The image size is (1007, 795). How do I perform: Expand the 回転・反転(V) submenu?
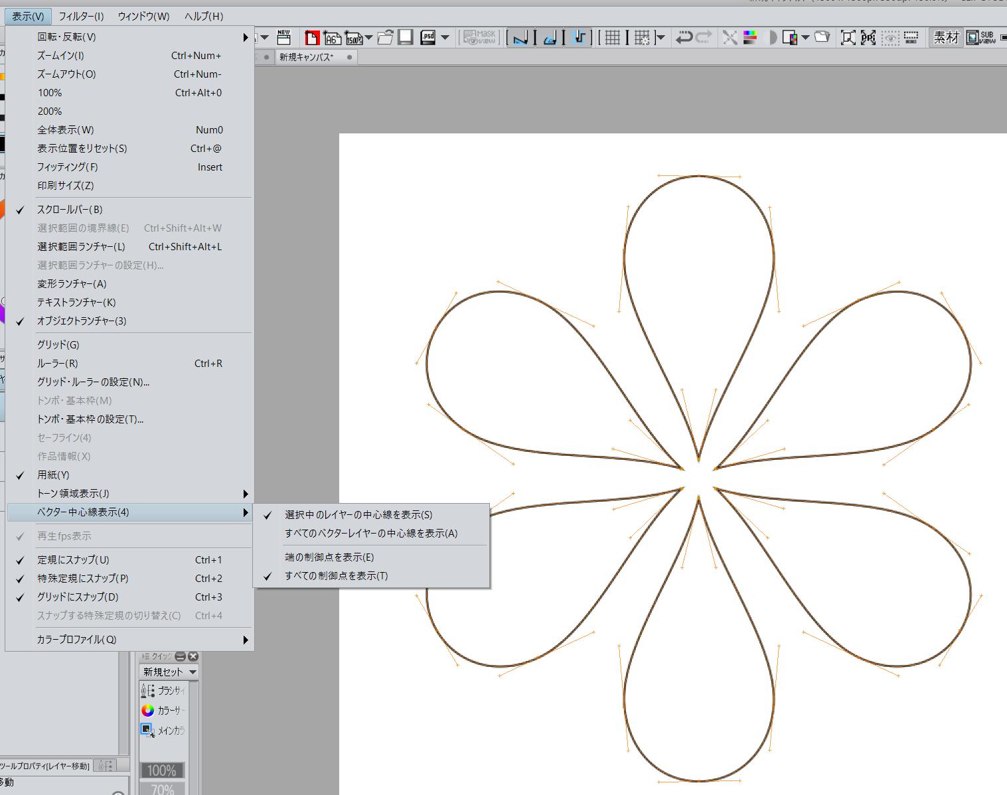click(129, 37)
